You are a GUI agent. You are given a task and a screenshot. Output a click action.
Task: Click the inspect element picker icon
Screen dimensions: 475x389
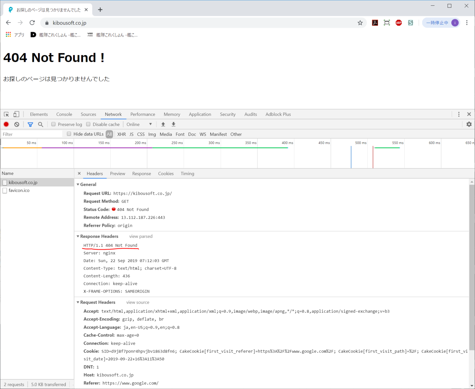pyautogui.click(x=6, y=114)
